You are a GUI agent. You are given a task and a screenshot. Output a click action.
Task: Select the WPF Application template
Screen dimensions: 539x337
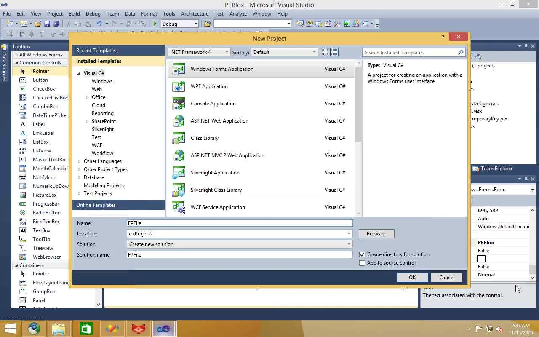pos(261,86)
